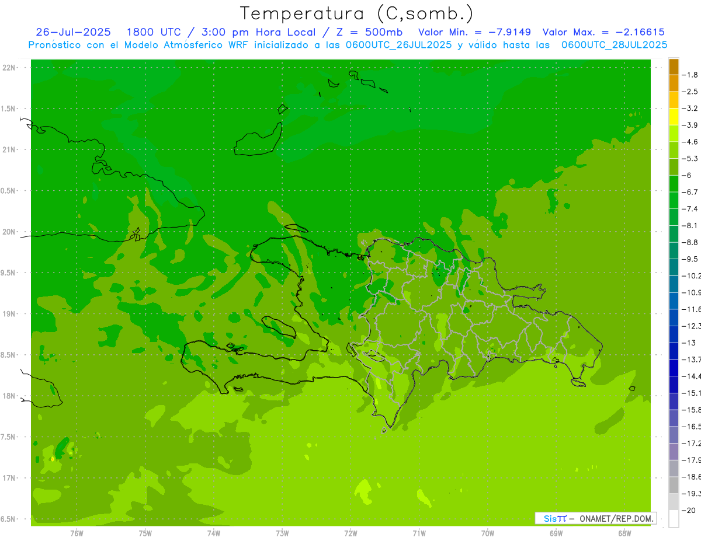Pick the orange swatch between -1.8 and -2.5
The image size is (701, 541).
click(674, 83)
